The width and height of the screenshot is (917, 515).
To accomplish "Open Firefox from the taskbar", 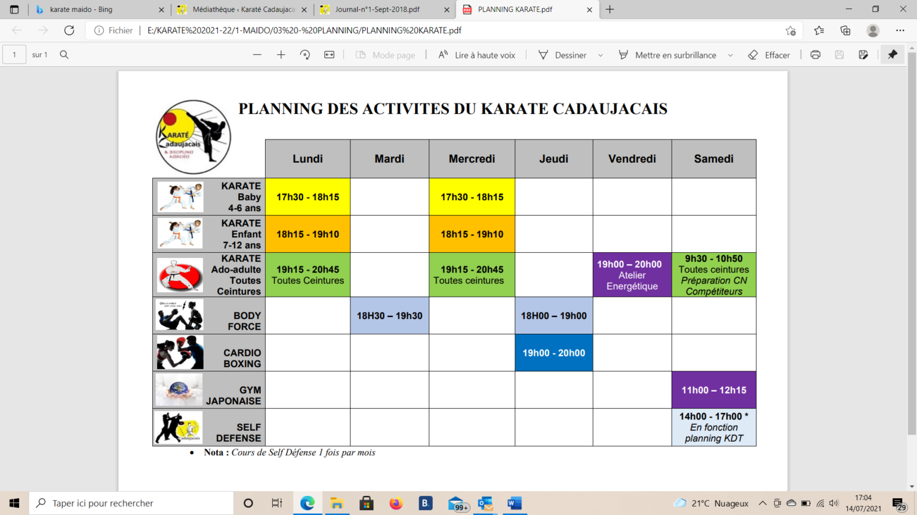I will pyautogui.click(x=396, y=503).
